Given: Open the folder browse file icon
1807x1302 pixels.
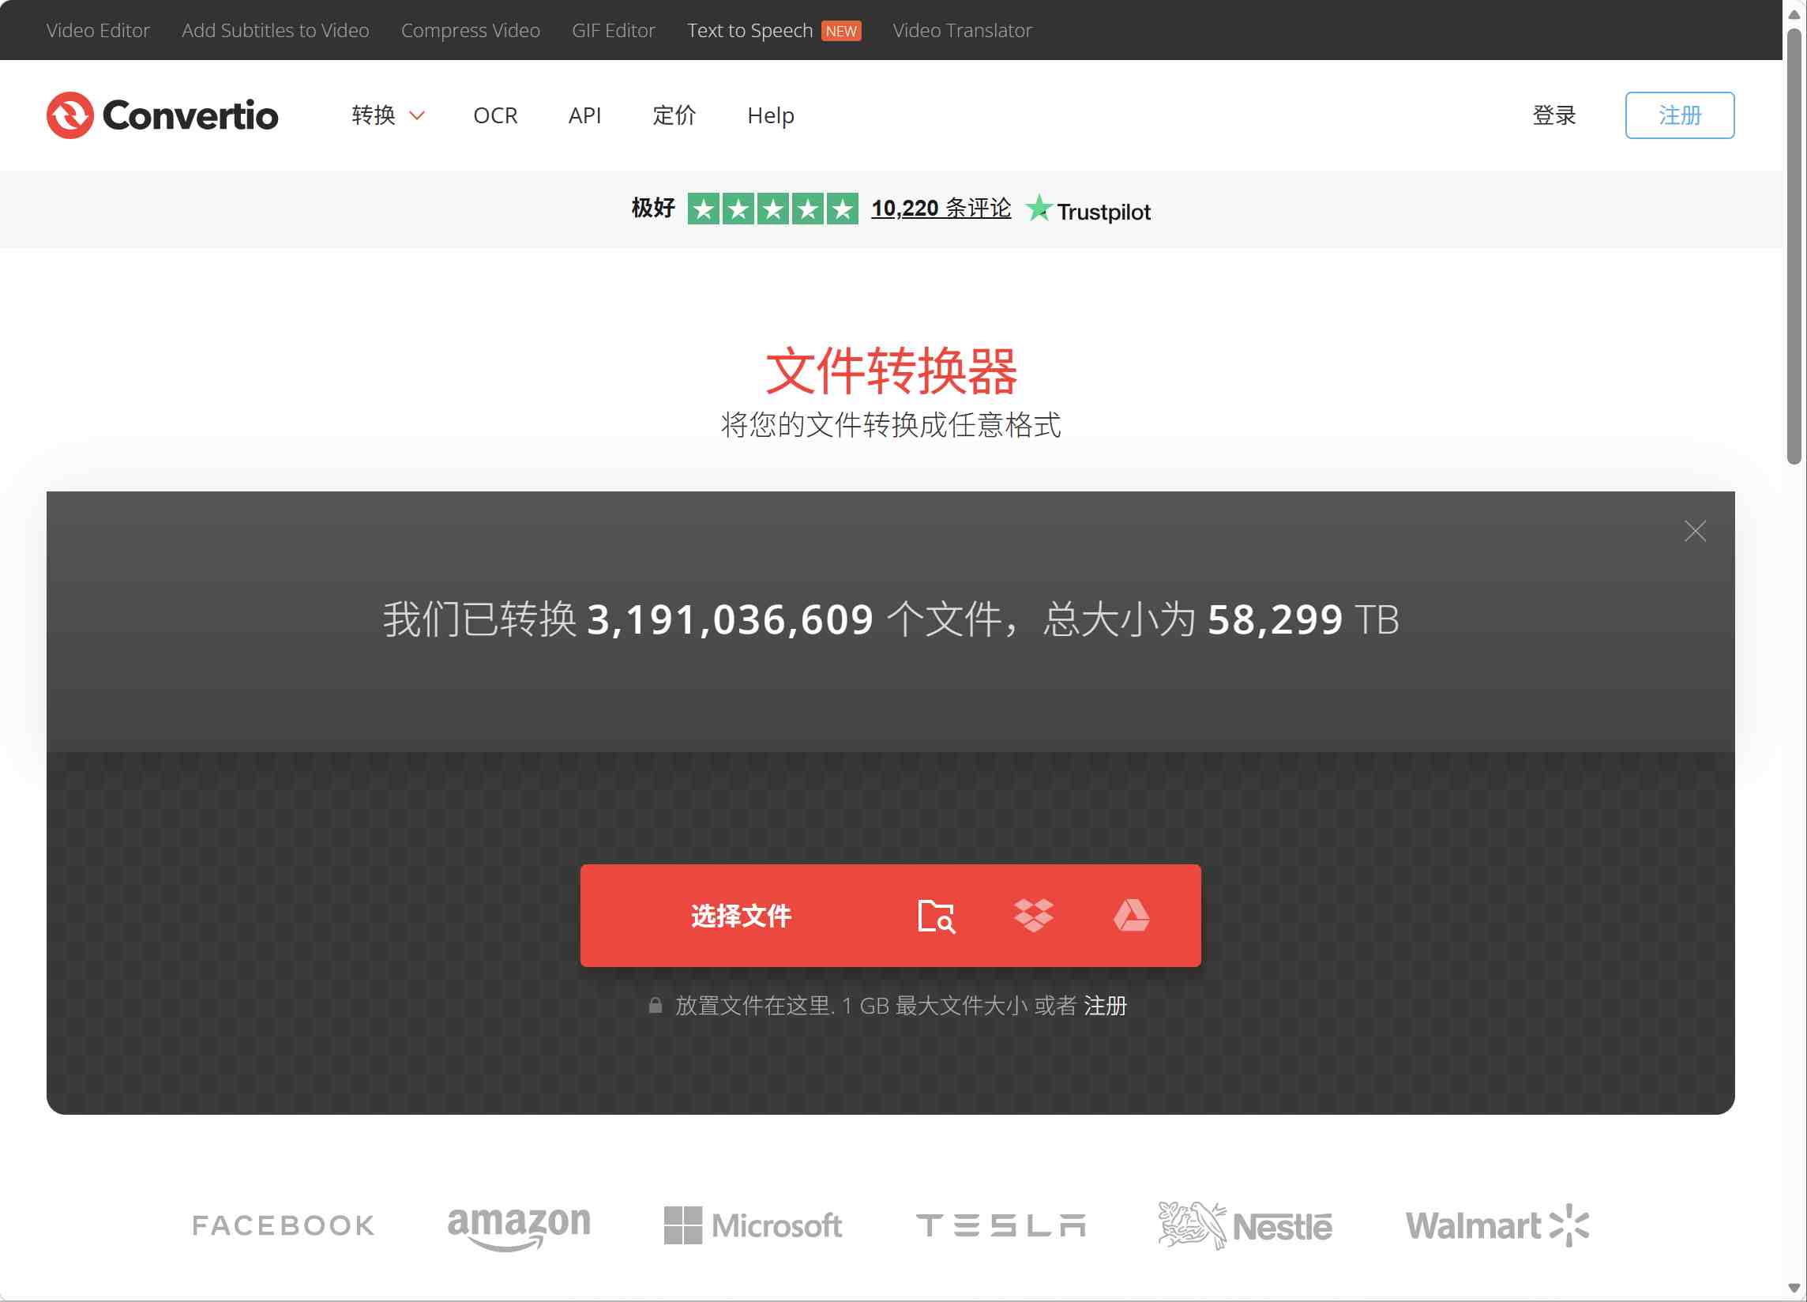Looking at the screenshot, I should [936, 916].
